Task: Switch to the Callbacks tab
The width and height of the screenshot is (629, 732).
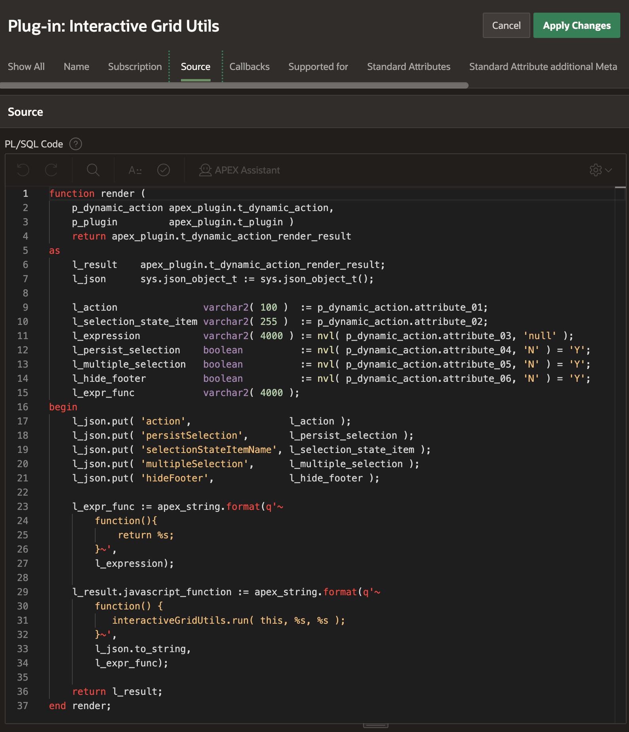Action: [249, 66]
